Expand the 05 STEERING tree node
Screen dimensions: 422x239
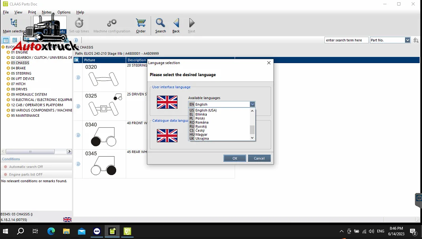[8, 73]
